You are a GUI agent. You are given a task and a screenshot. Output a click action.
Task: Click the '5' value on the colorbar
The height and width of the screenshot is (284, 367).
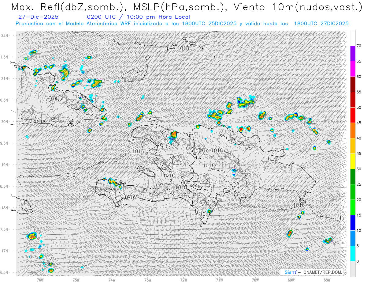point(358,246)
